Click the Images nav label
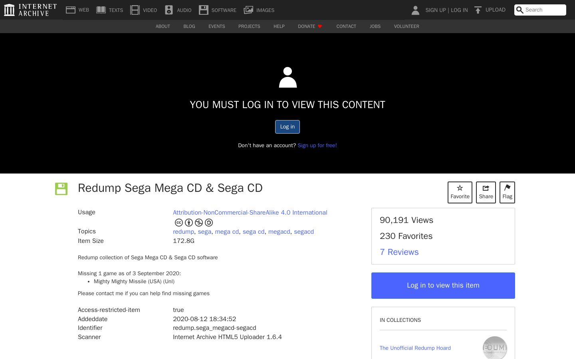The width and height of the screenshot is (575, 359). pyautogui.click(x=265, y=10)
